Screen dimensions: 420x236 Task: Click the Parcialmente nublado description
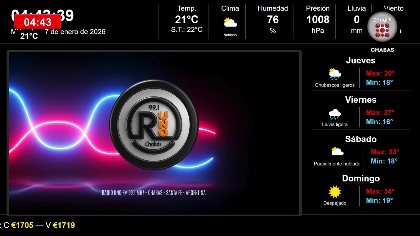[x=337, y=164]
